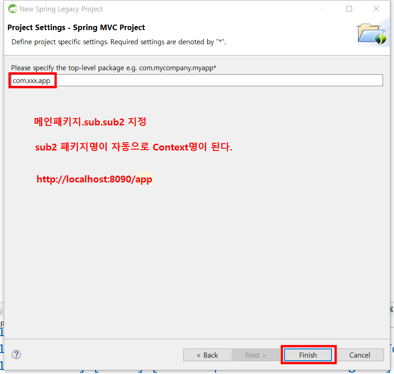Screen dimensions: 394x374
Task: Go back with the Back button
Action: point(207,355)
